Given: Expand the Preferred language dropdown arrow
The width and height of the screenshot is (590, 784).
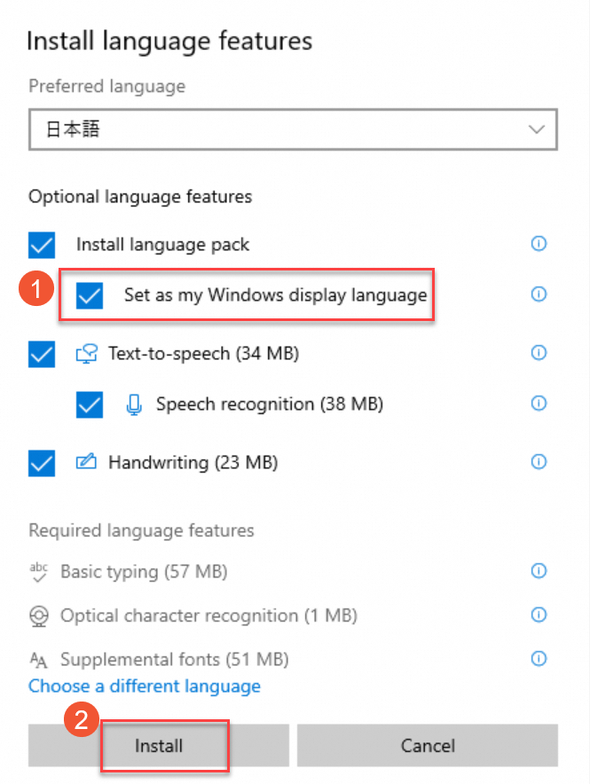Looking at the screenshot, I should click(537, 129).
